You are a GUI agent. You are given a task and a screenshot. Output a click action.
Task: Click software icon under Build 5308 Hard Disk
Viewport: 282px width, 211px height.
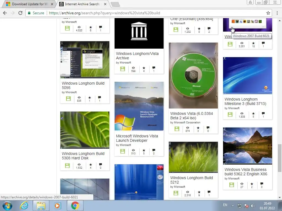pyautogui.click(x=67, y=165)
